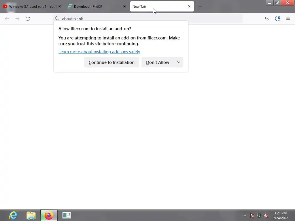Screen dimensions: 295x221
Task: Select the New Tab tab
Action: point(162,6)
